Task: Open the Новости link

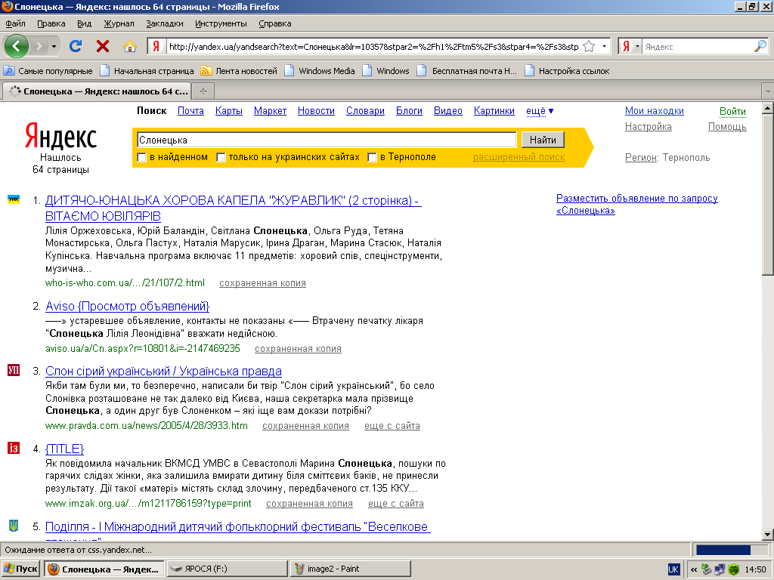Action: tap(316, 111)
